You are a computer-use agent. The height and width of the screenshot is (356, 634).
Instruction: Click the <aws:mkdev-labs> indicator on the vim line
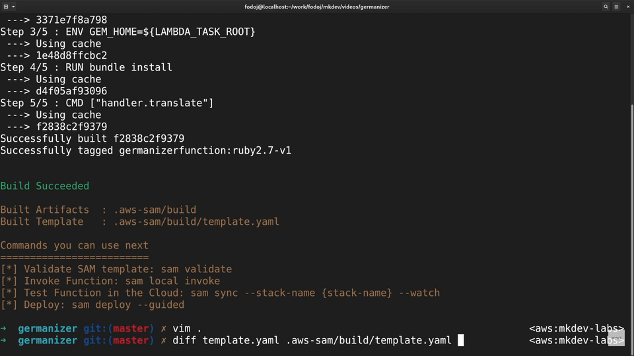(577, 328)
